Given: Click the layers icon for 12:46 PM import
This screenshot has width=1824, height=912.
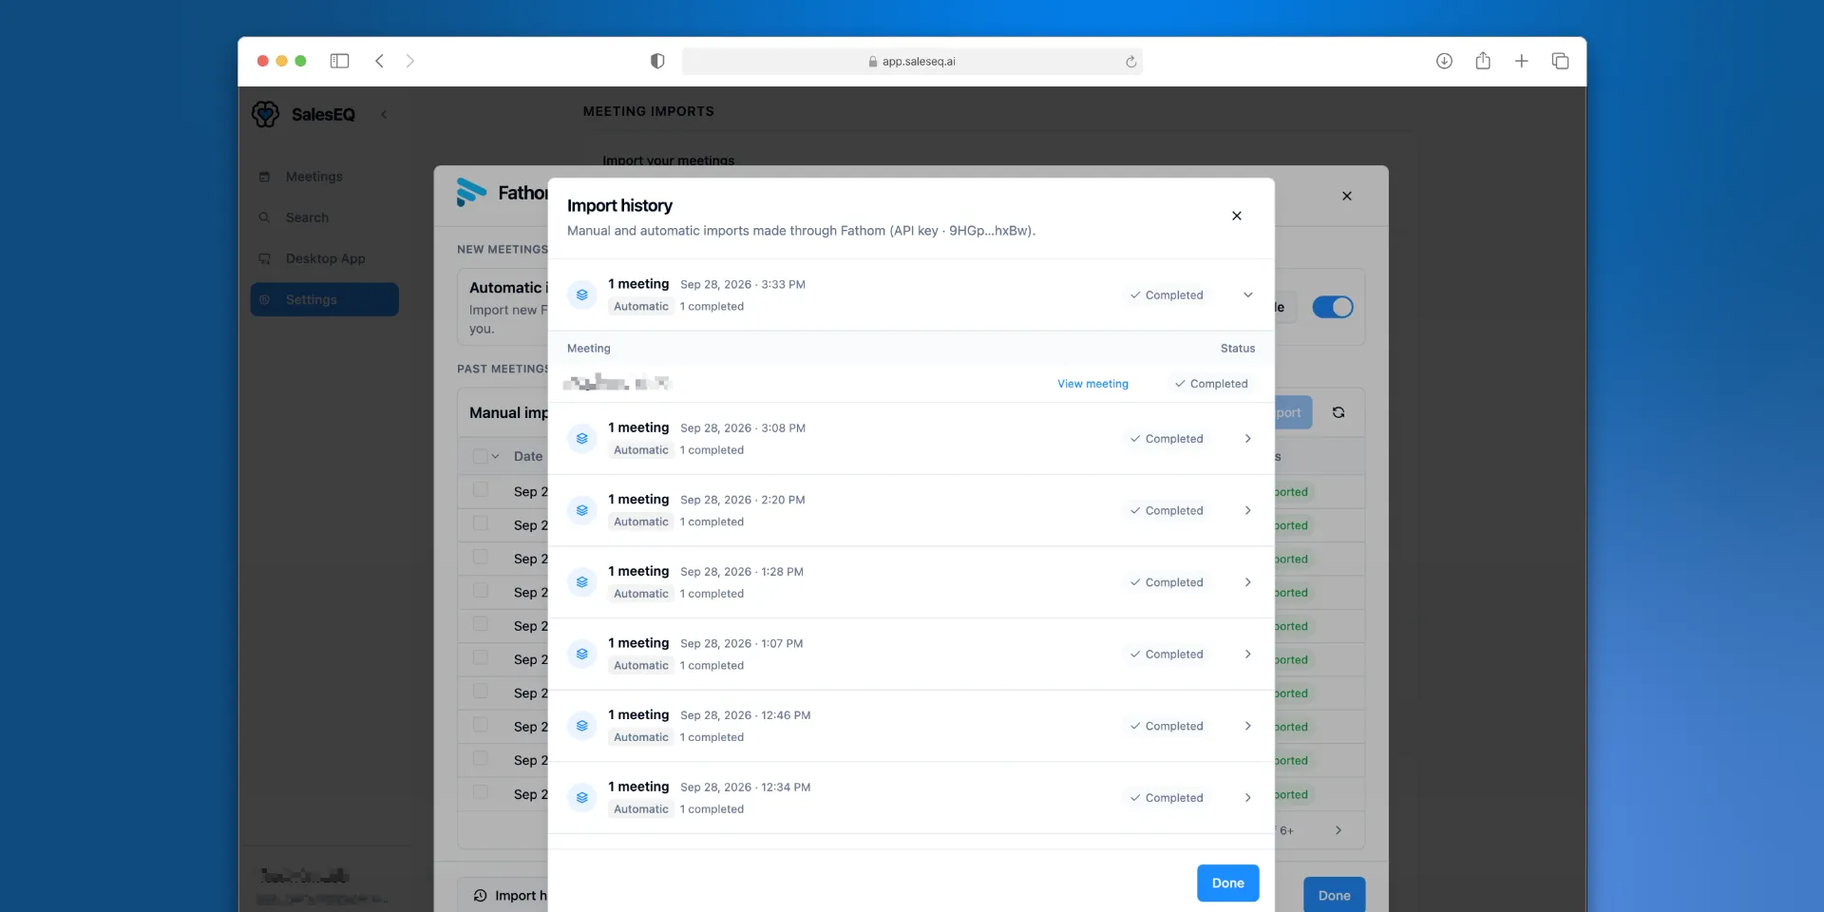Looking at the screenshot, I should [582, 726].
